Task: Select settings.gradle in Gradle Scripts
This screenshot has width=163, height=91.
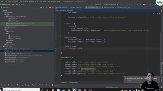Action: pos(10,60)
